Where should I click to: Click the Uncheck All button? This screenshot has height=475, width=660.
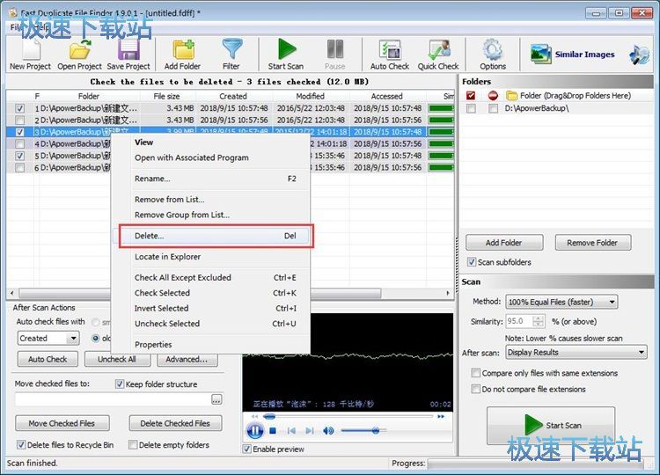[117, 359]
